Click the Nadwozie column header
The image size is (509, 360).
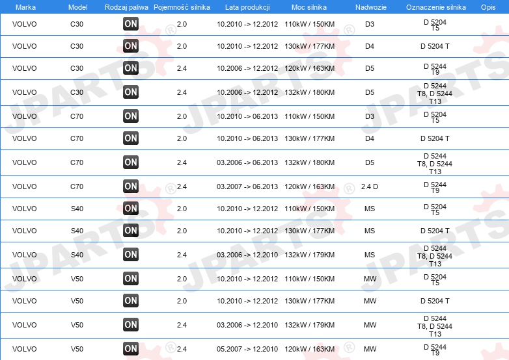click(x=371, y=7)
